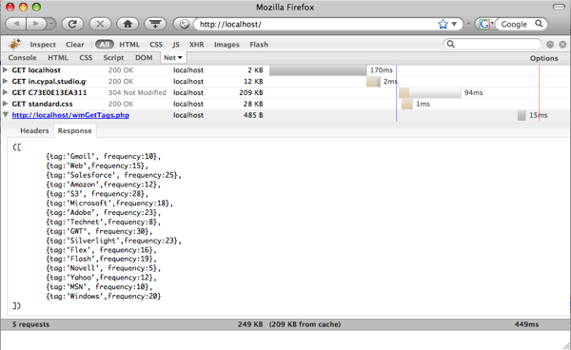Image resolution: width=571 pixels, height=350 pixels.
Task: Filter requests by CSS type
Action: [x=156, y=45]
